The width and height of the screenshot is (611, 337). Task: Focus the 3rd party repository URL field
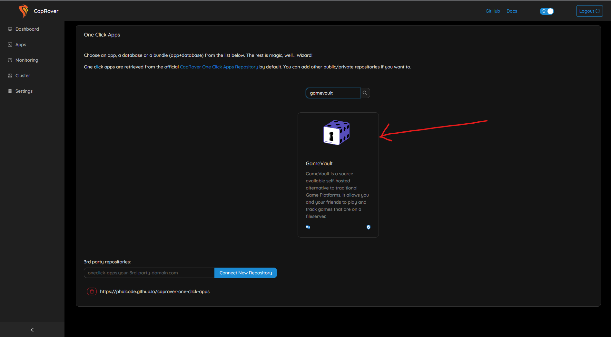point(149,273)
